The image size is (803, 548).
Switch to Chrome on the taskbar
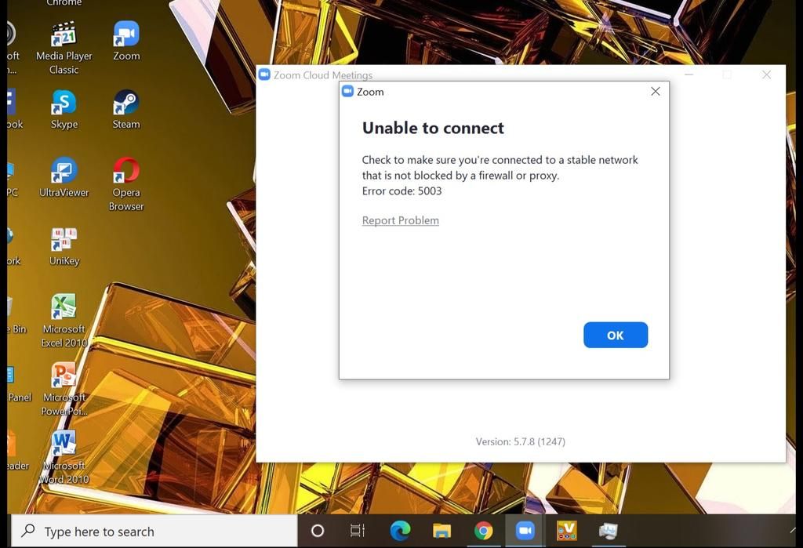coord(483,531)
